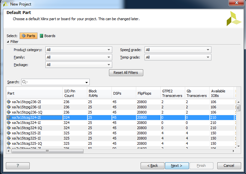Click Available IOBs value 210 in highlighted row
Viewport: 246px width, 174px height.
pos(213,117)
